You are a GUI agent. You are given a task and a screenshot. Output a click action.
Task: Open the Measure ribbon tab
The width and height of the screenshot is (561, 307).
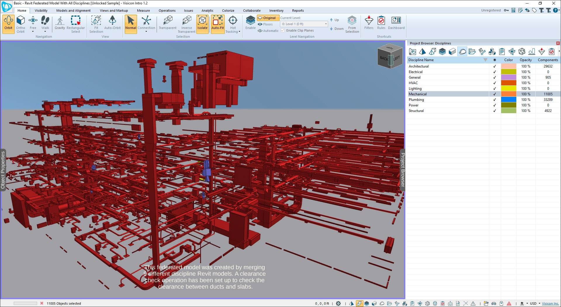point(143,11)
